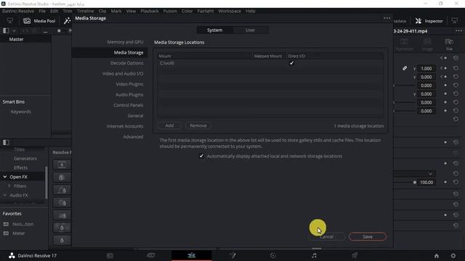
Task: Toggle automatically display attached storage locations
Action: point(201,156)
